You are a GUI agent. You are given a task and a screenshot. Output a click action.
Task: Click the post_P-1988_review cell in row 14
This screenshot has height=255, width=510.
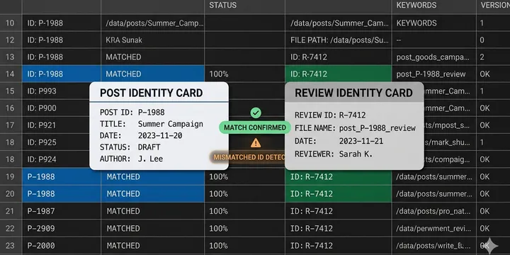pos(434,74)
